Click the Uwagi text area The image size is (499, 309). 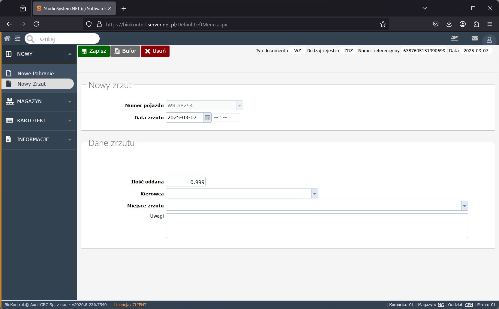point(317,226)
